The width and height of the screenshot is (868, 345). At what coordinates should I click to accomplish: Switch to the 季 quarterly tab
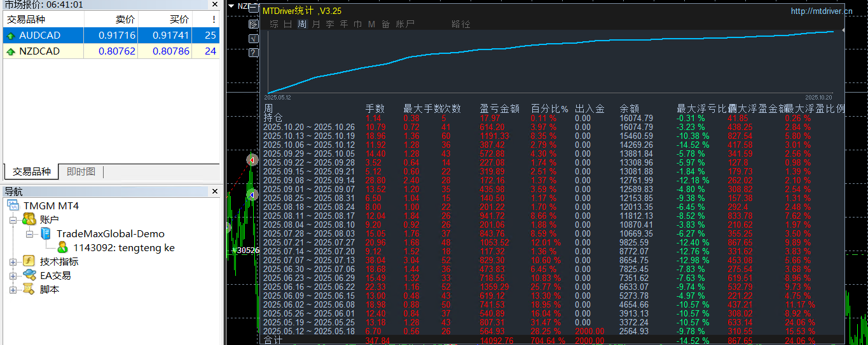330,24
